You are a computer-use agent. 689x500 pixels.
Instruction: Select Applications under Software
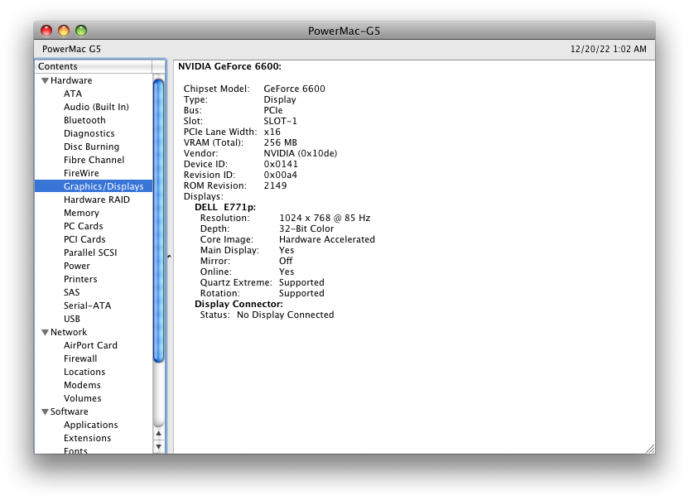point(90,425)
